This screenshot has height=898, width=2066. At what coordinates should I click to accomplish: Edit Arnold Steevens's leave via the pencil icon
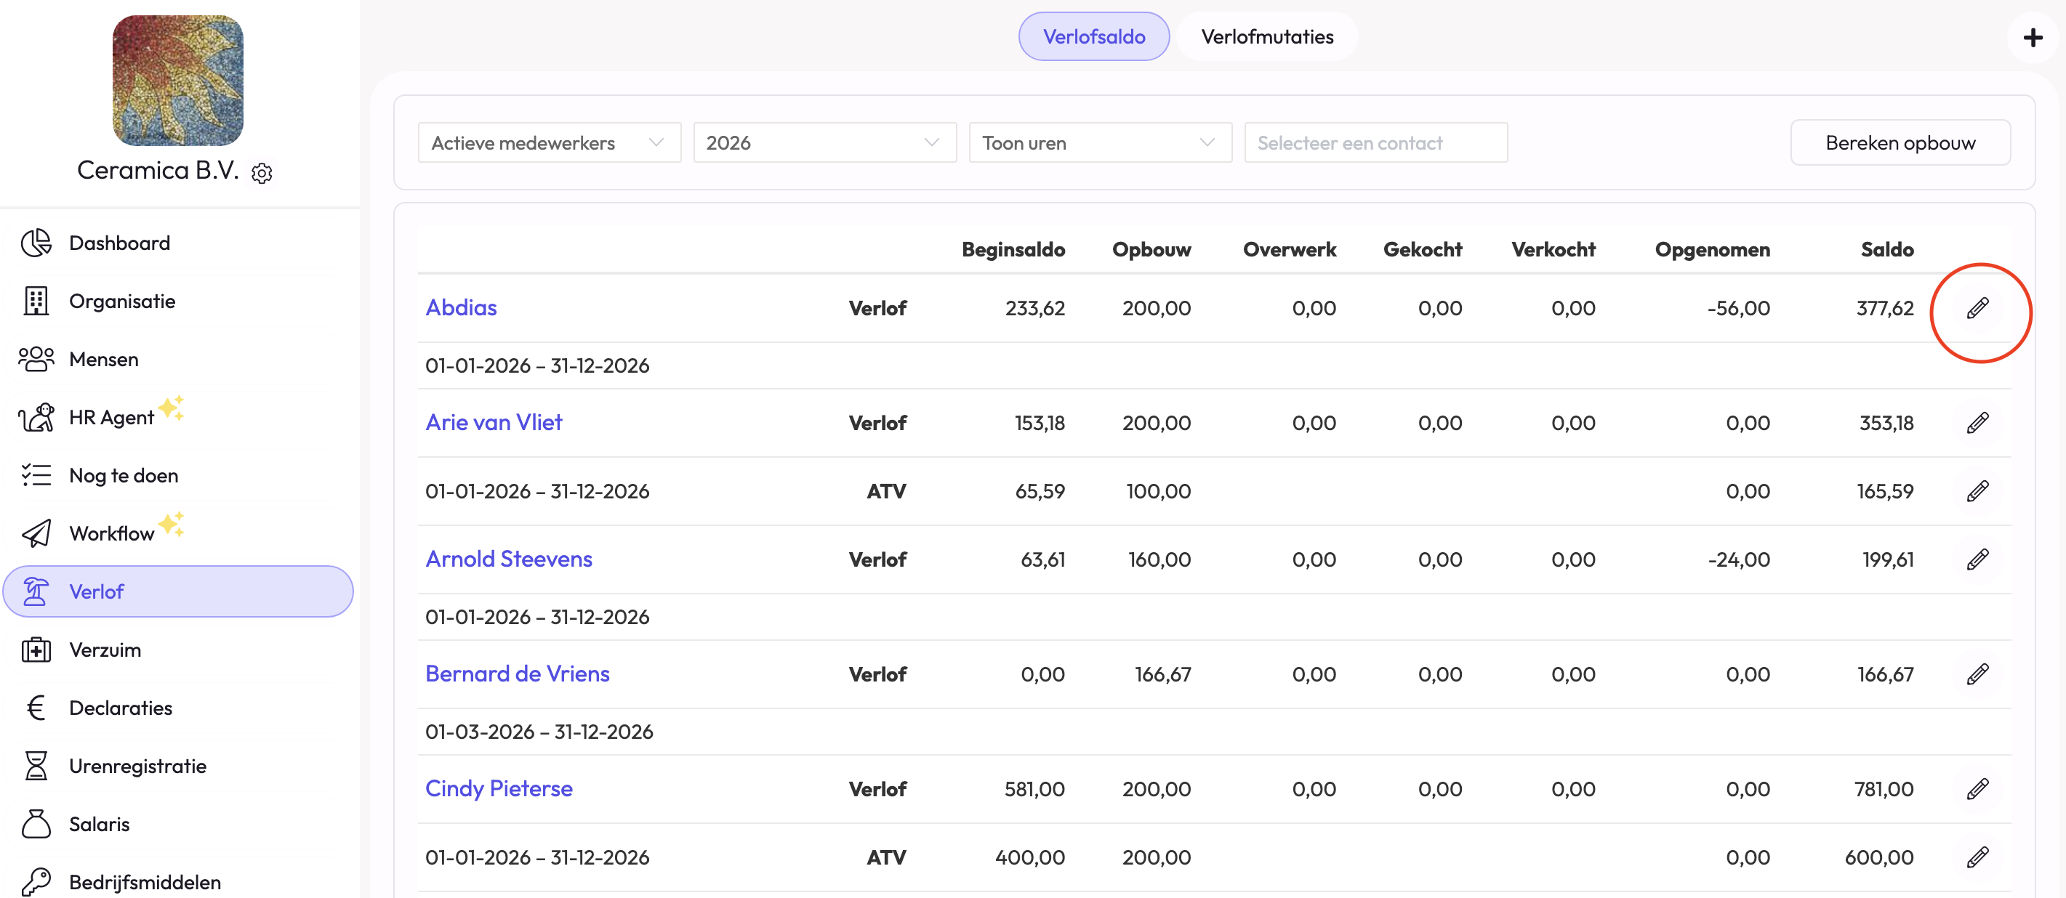pos(1977,559)
